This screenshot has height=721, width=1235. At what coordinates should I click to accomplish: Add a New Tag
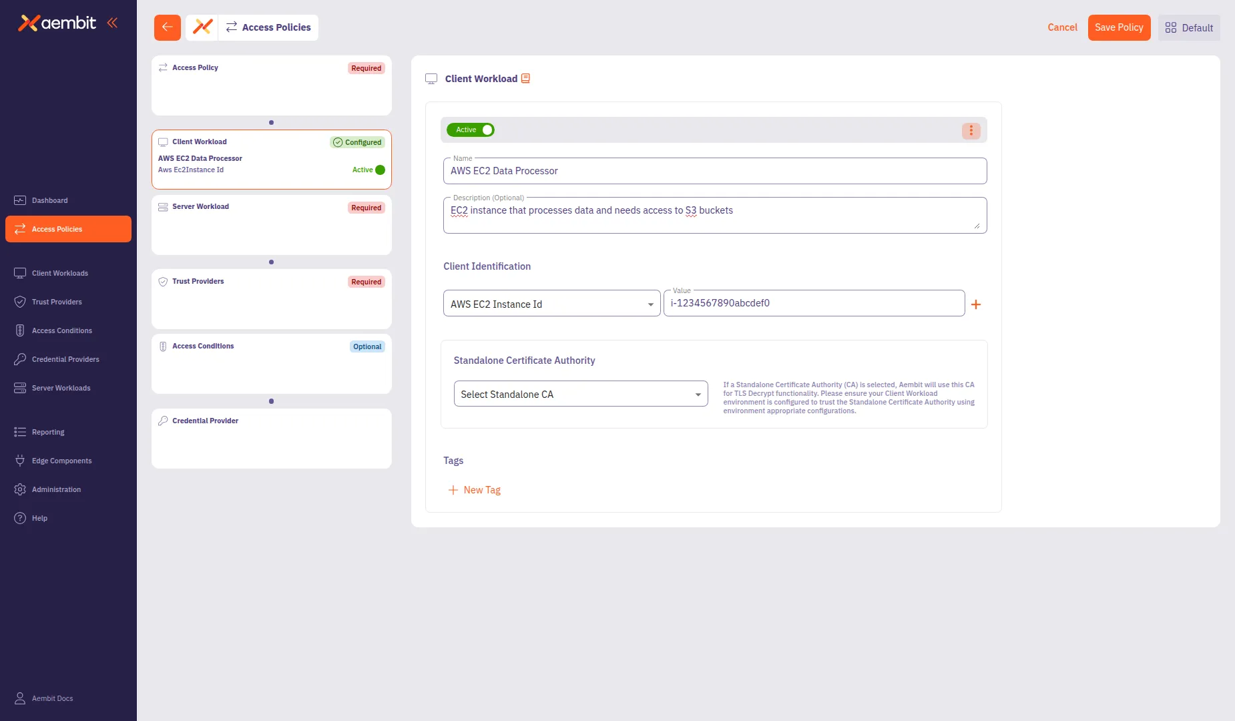click(475, 489)
